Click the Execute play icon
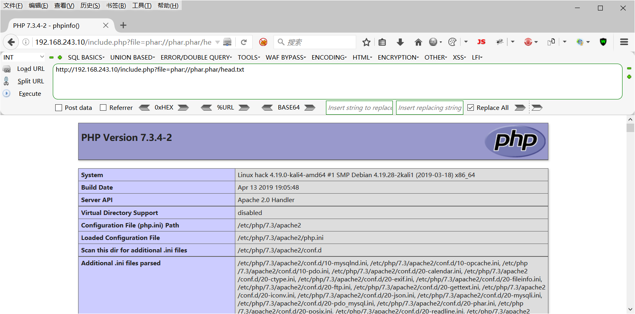635x314 pixels. pos(6,93)
